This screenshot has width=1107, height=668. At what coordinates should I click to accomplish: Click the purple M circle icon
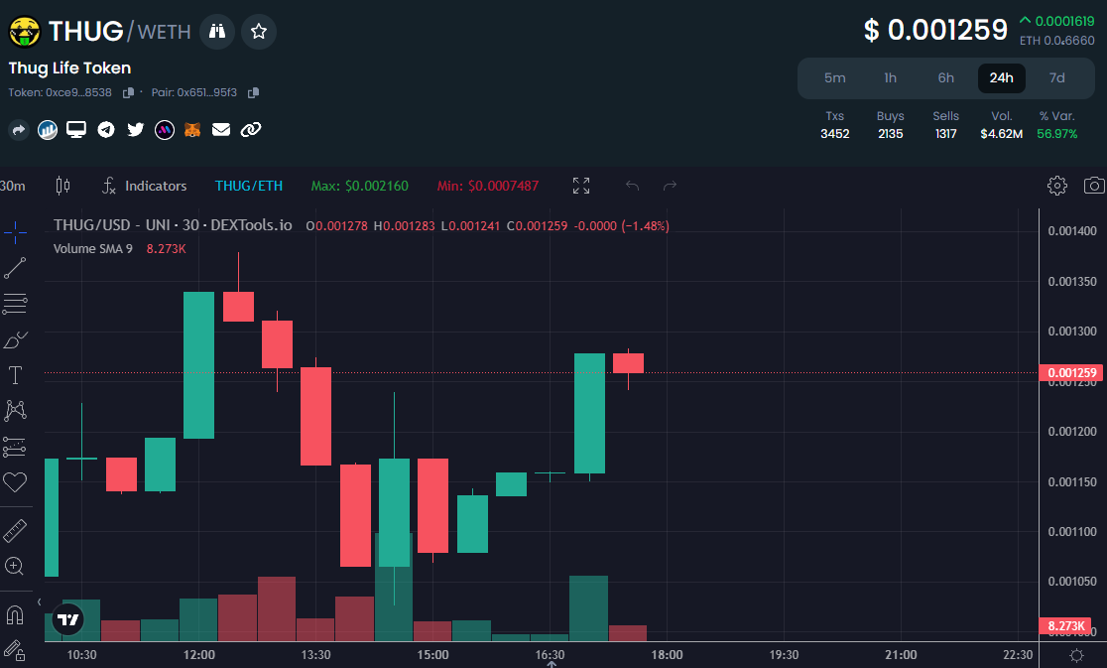tap(165, 130)
